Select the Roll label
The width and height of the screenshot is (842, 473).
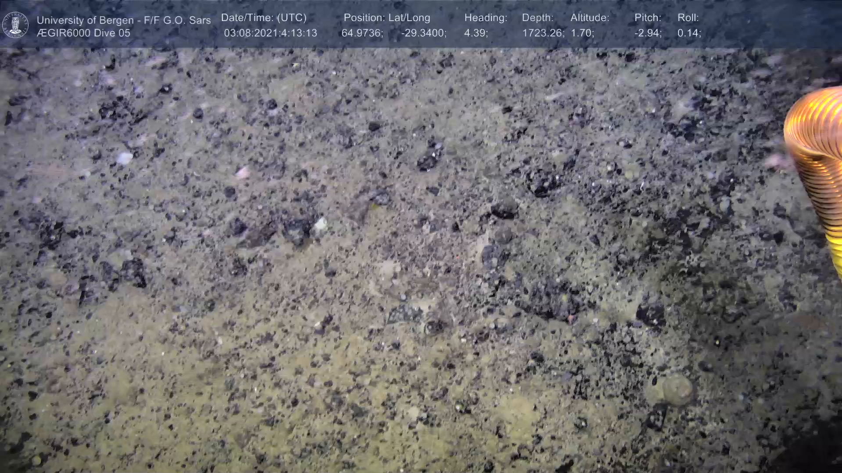point(688,18)
